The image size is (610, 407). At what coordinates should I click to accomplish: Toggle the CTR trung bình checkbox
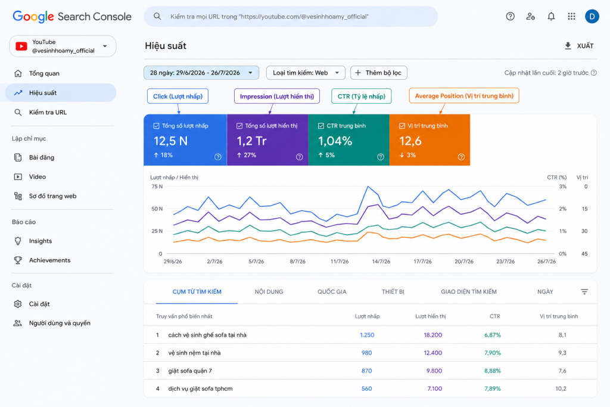pyautogui.click(x=321, y=126)
